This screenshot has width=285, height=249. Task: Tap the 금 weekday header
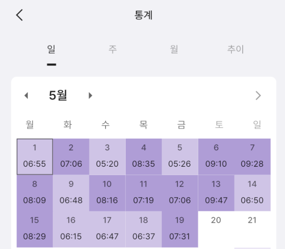(181, 125)
